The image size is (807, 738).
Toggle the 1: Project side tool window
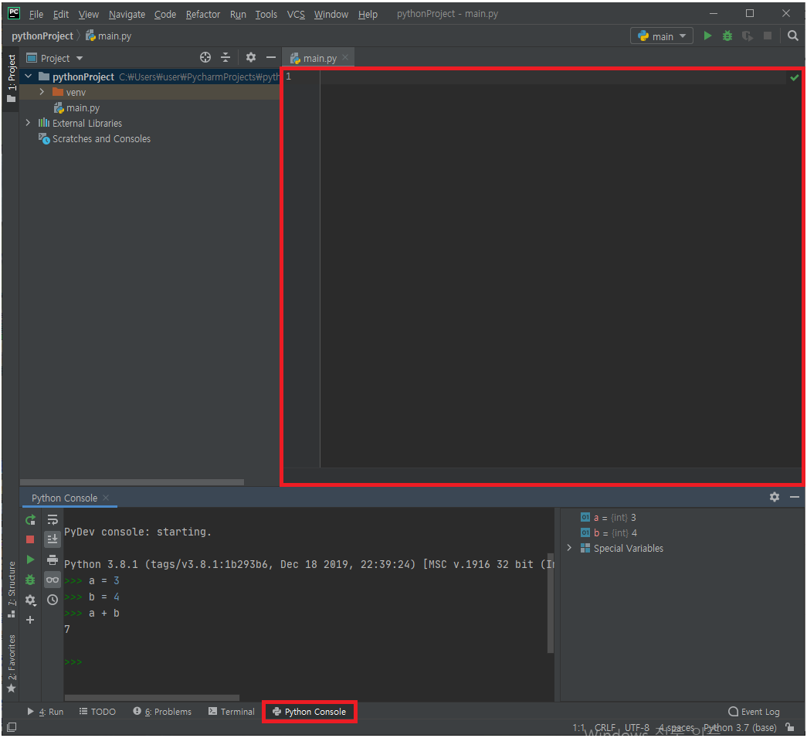point(12,79)
